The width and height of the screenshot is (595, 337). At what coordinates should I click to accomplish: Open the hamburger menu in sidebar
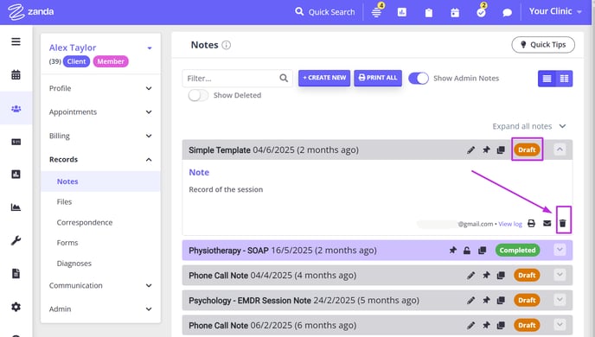[16, 41]
